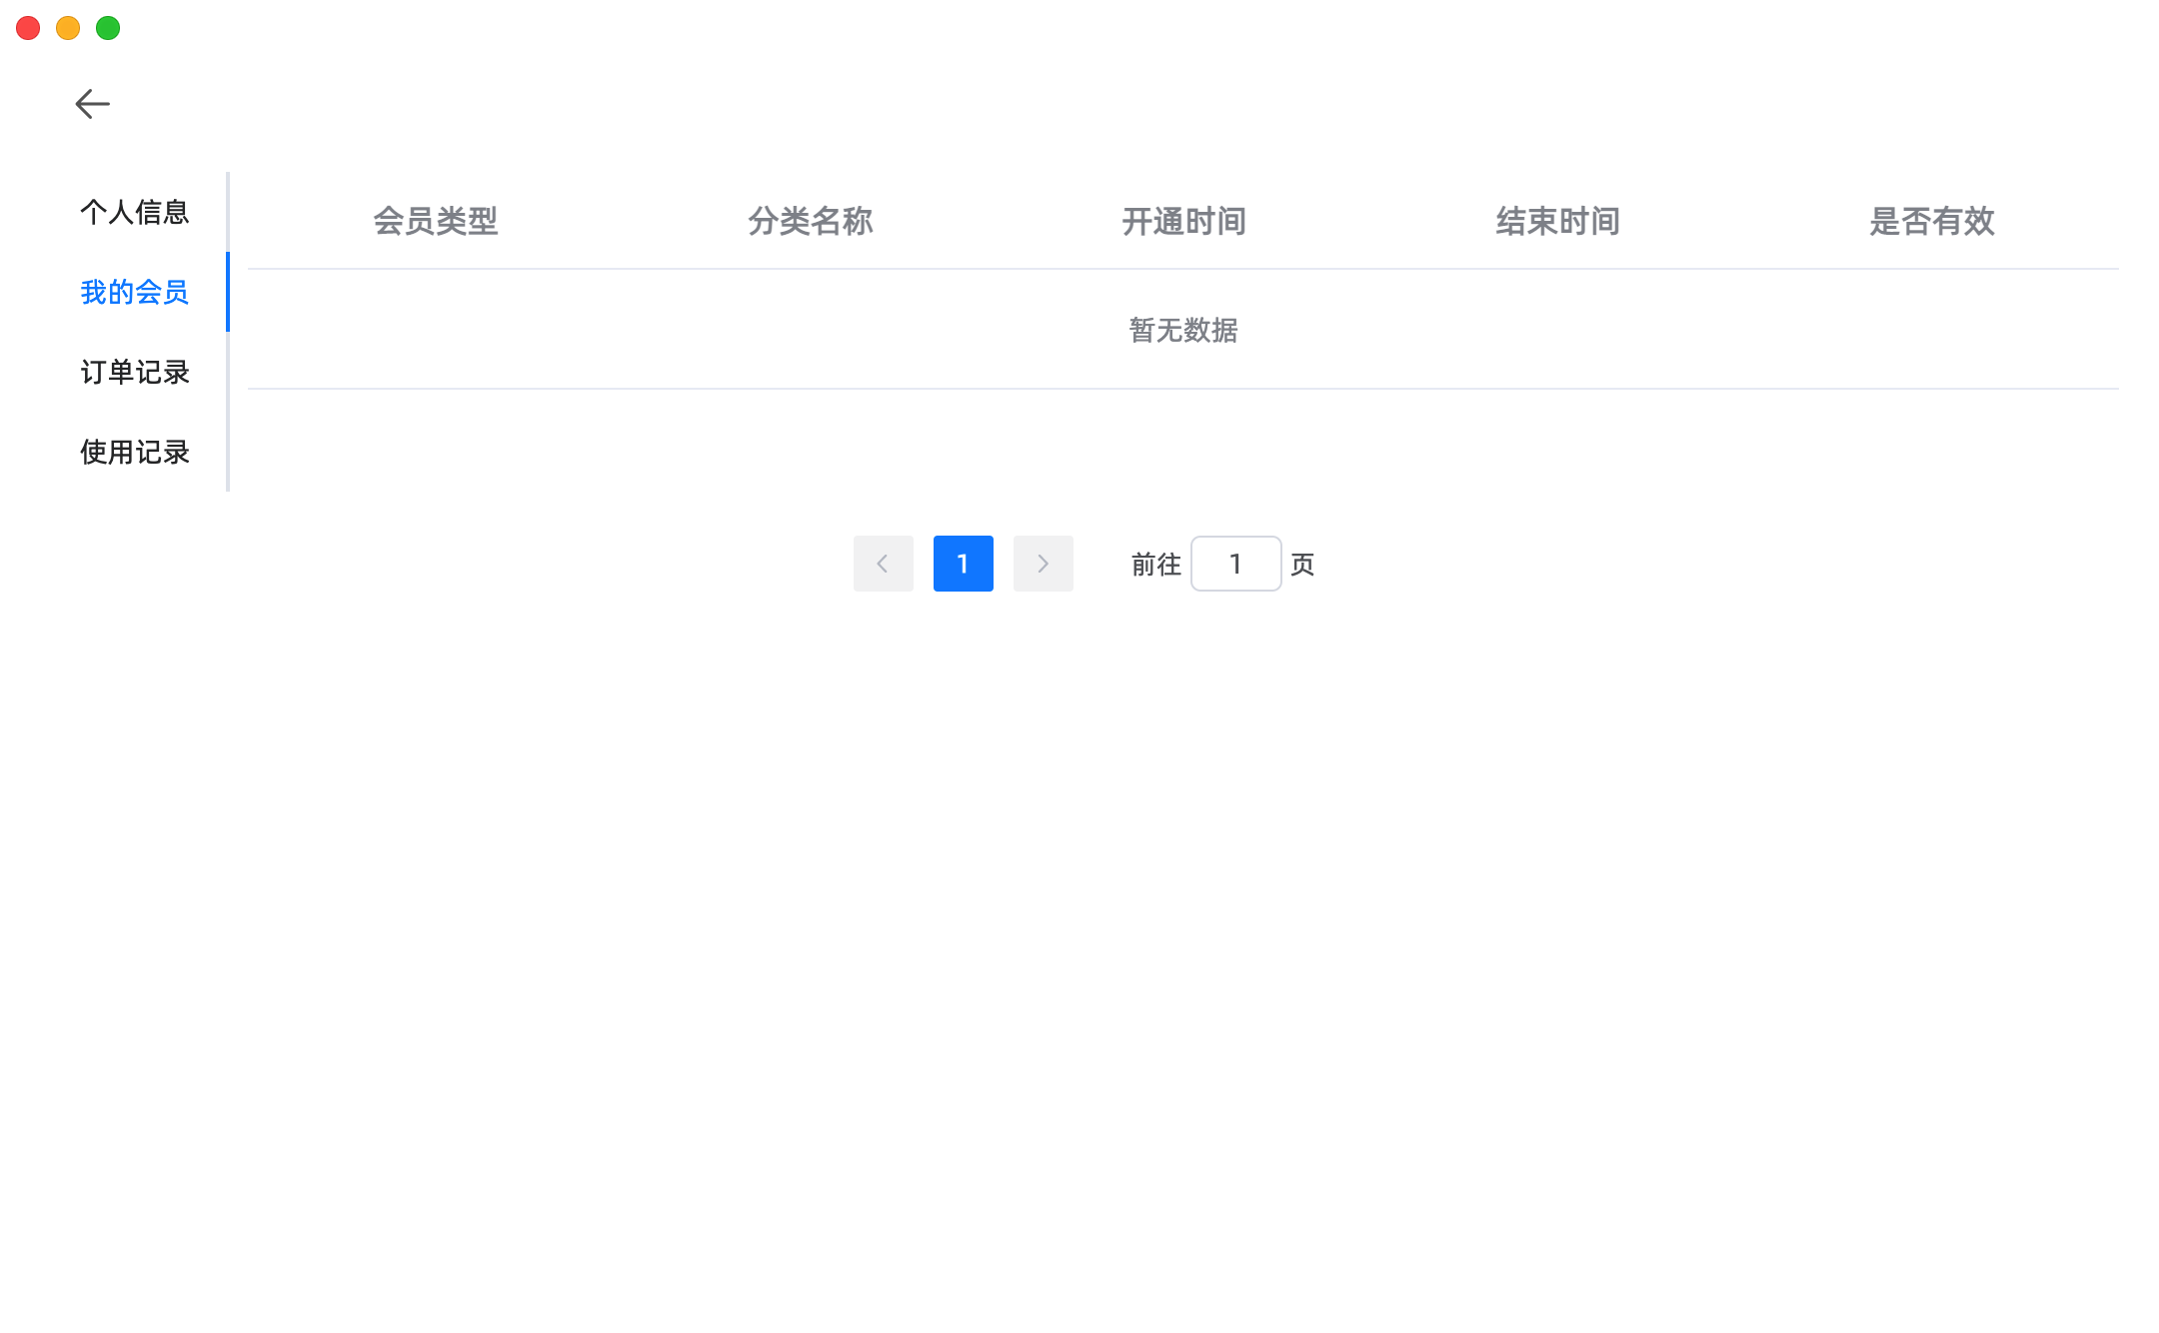Close the window with red button

click(28, 28)
